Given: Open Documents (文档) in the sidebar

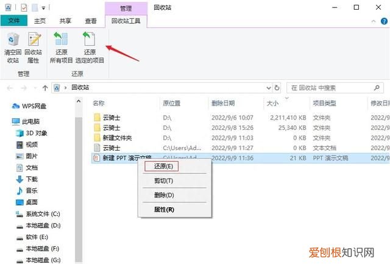Looking at the screenshot, I should (27, 168).
